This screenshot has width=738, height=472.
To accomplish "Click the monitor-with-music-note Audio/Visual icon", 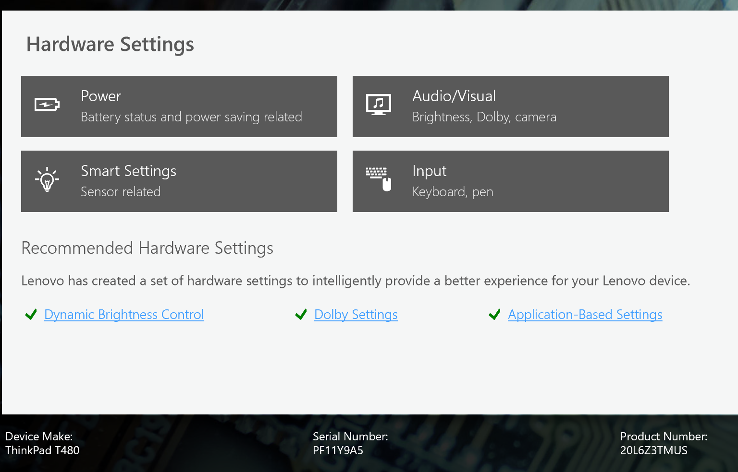I will [379, 104].
